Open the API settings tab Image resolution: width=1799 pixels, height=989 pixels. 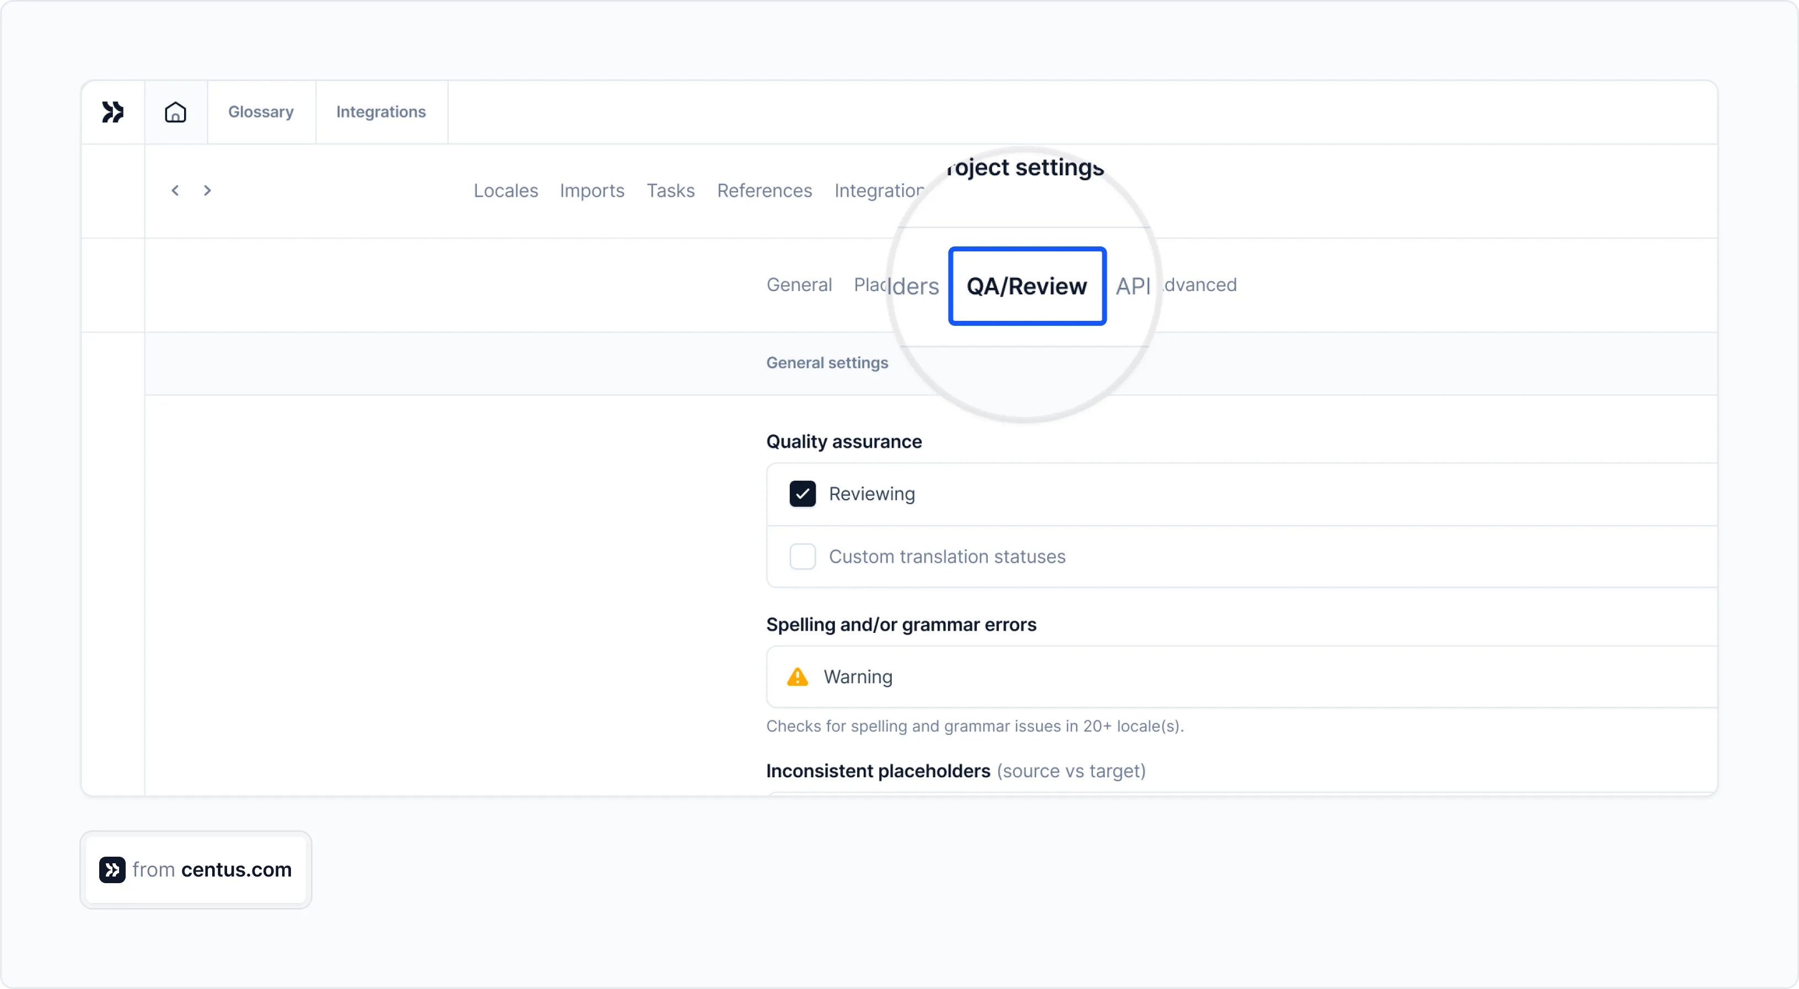click(1132, 286)
